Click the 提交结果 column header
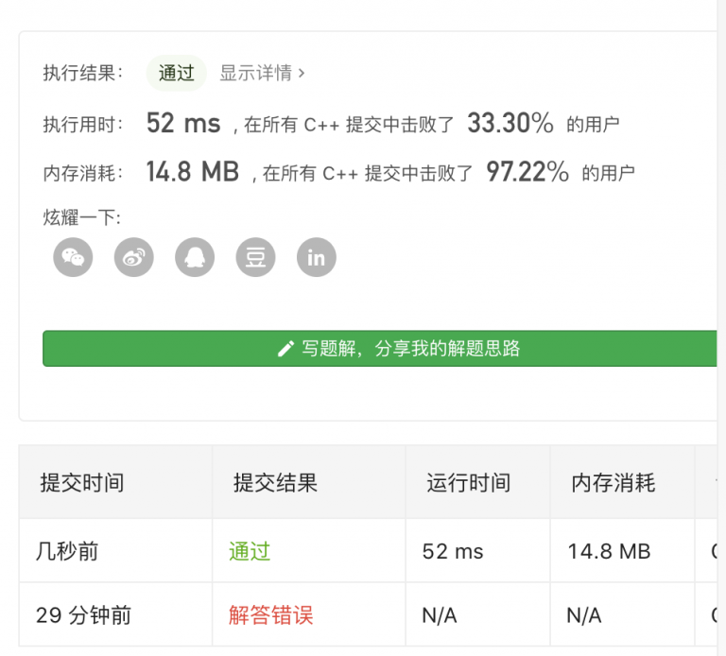 [275, 483]
